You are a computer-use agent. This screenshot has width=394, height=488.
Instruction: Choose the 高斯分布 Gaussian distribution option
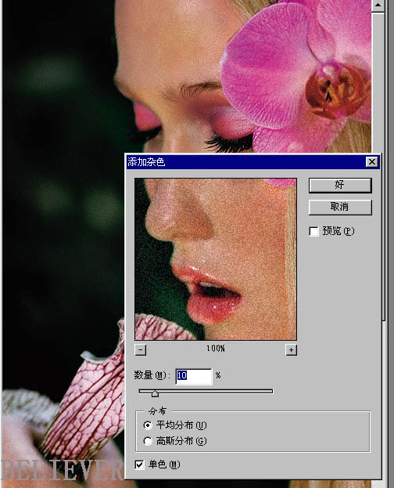point(148,441)
